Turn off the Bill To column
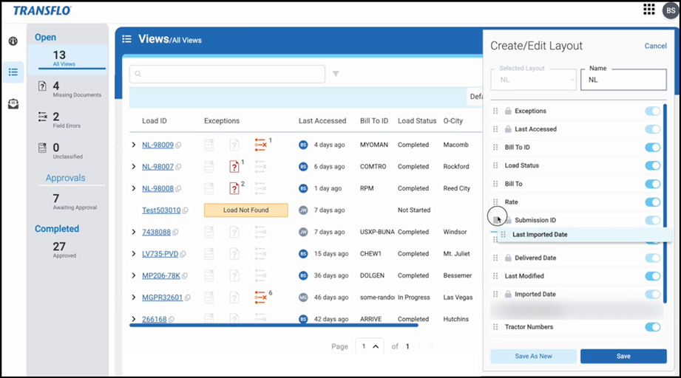The width and height of the screenshot is (681, 378). coord(652,184)
